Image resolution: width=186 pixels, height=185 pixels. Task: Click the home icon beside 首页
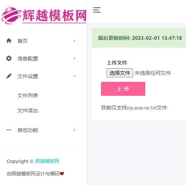tap(9, 41)
